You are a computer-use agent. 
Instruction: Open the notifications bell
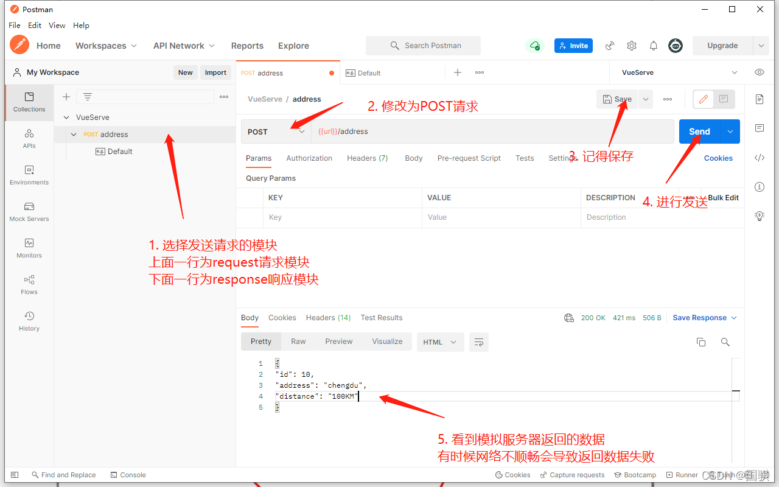click(654, 46)
